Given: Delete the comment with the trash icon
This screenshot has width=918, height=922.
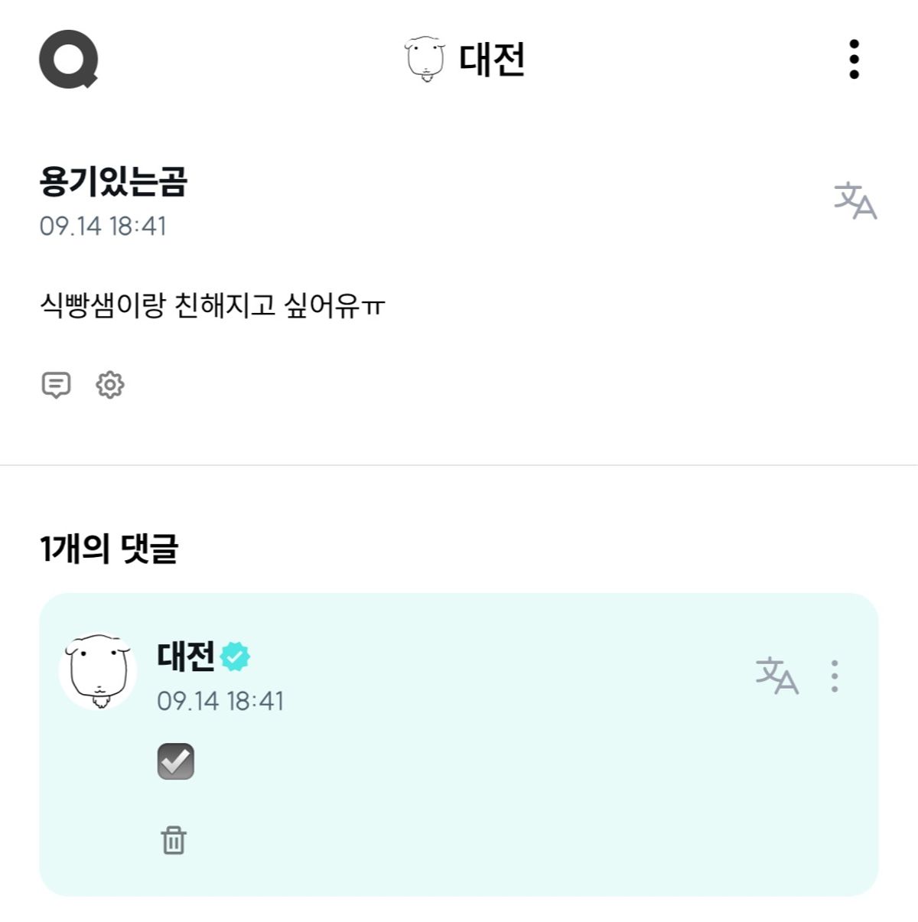Looking at the screenshot, I should (174, 840).
